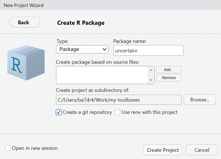Screen dimensions: 221x159
Task: Click the scroll down arrow in source files list
Action: click(x=151, y=80)
